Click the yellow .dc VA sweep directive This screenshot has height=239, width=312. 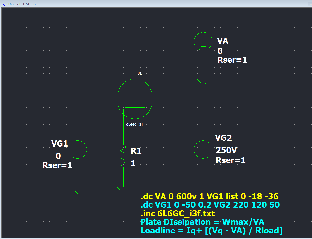coord(209,196)
